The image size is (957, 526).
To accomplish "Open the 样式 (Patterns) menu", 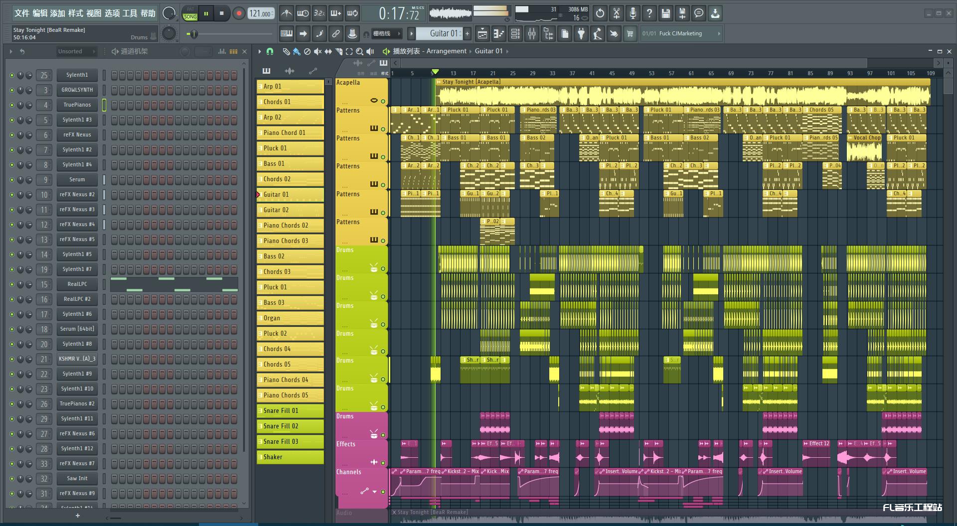I will (x=76, y=13).
